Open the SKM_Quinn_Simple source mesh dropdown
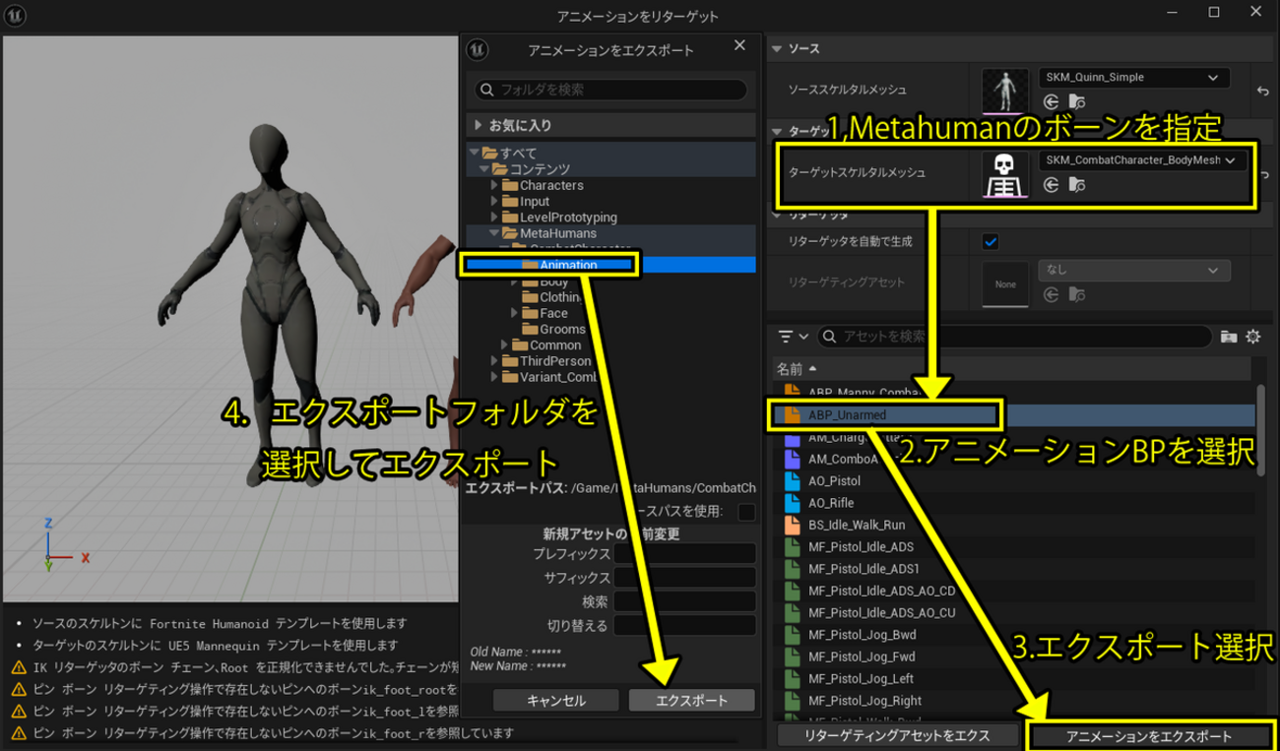Image resolution: width=1280 pixels, height=751 pixels. [1133, 78]
